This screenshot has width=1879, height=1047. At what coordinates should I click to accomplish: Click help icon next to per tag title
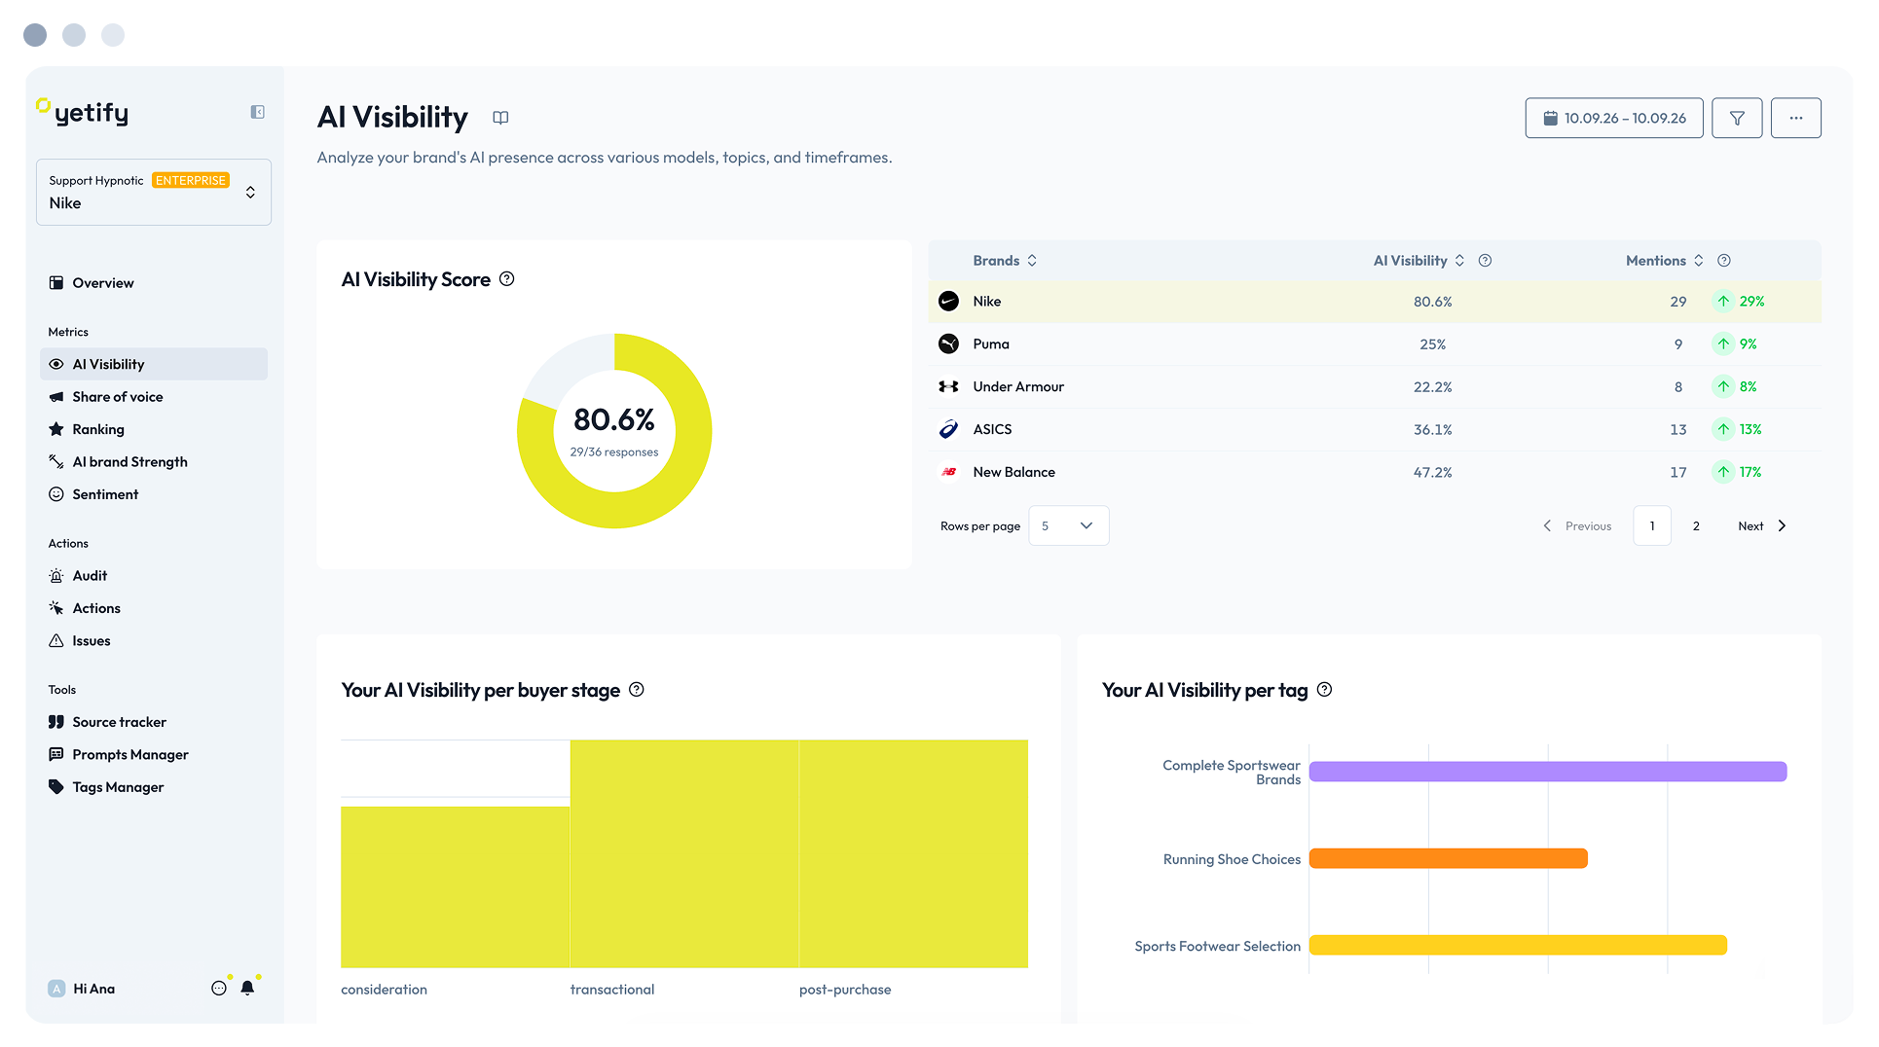pos(1325,690)
